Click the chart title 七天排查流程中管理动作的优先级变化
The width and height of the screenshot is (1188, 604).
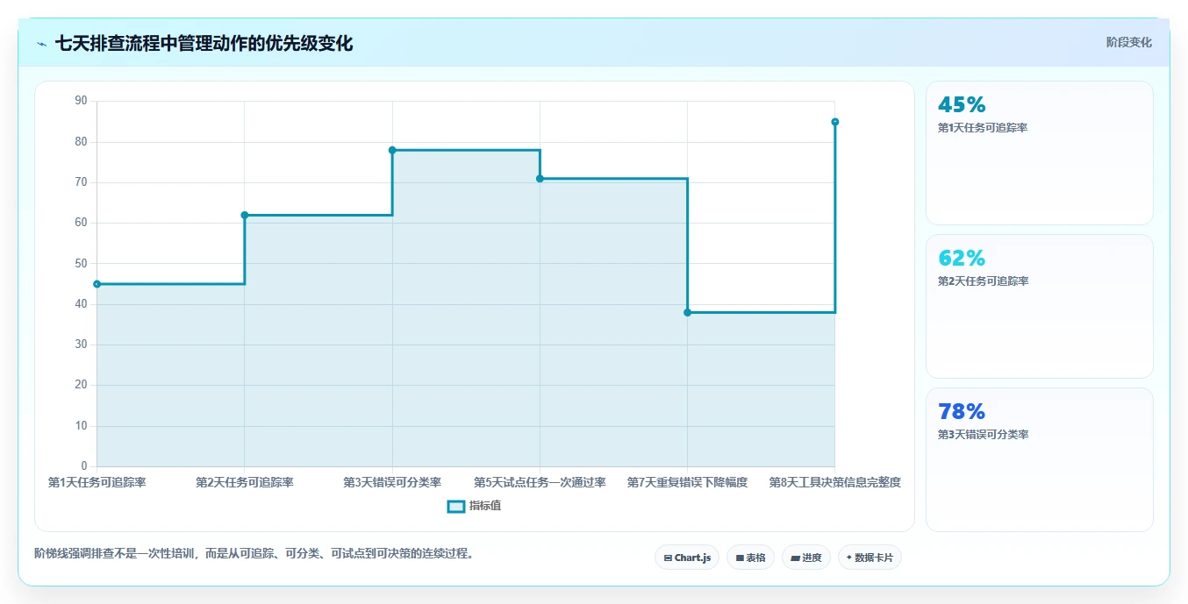coord(204,44)
